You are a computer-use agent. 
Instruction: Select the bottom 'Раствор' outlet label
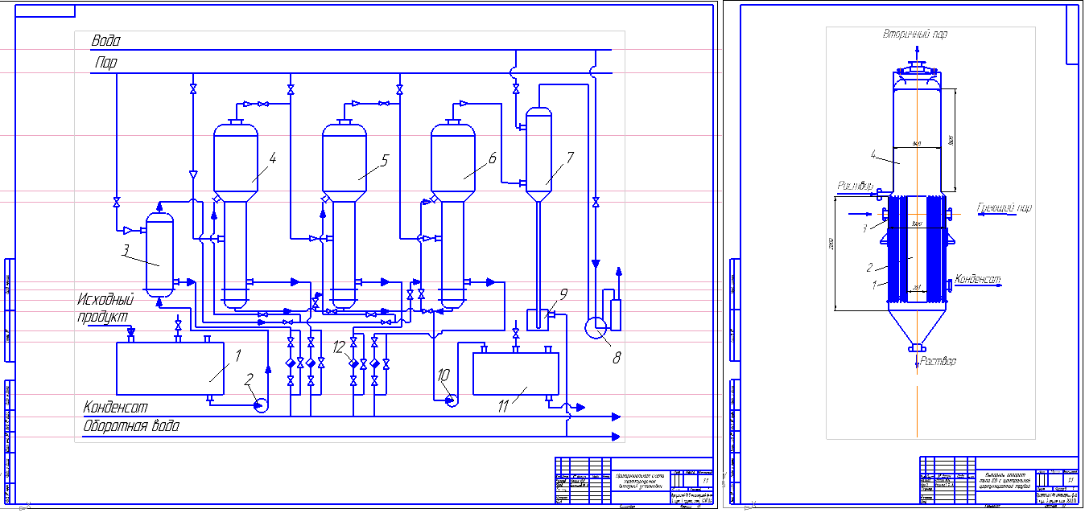click(939, 362)
